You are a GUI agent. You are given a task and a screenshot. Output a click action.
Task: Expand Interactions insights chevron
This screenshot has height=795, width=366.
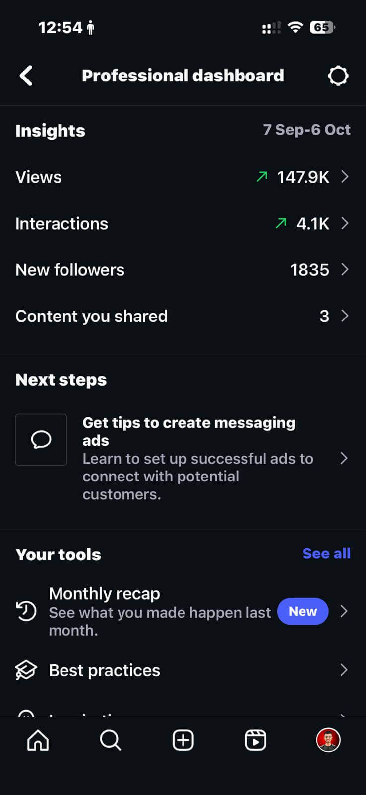pyautogui.click(x=345, y=224)
